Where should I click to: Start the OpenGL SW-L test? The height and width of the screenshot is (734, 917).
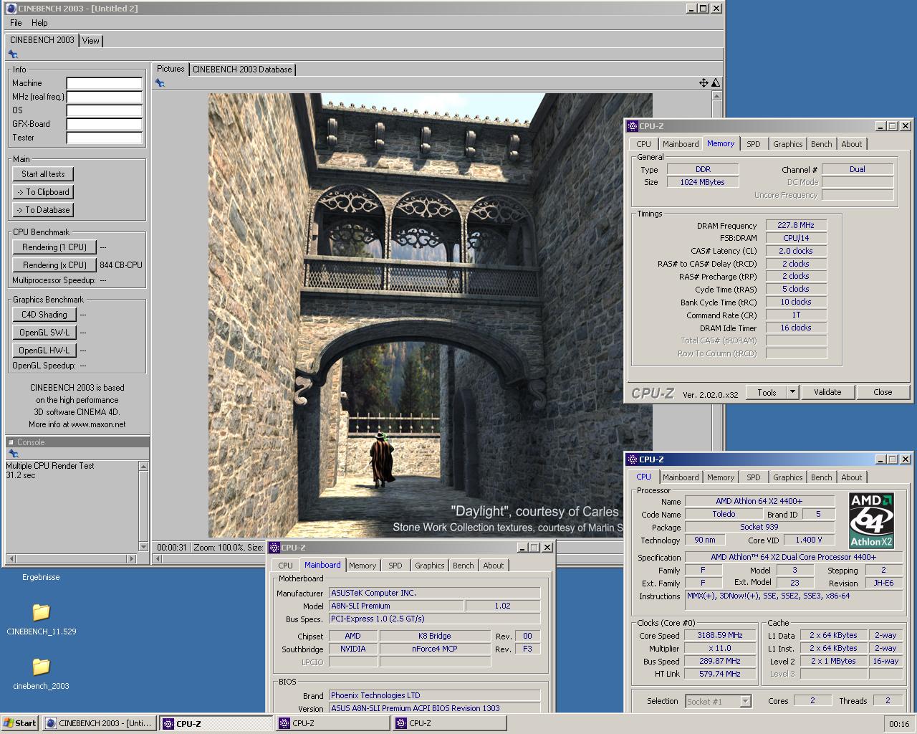click(x=44, y=333)
